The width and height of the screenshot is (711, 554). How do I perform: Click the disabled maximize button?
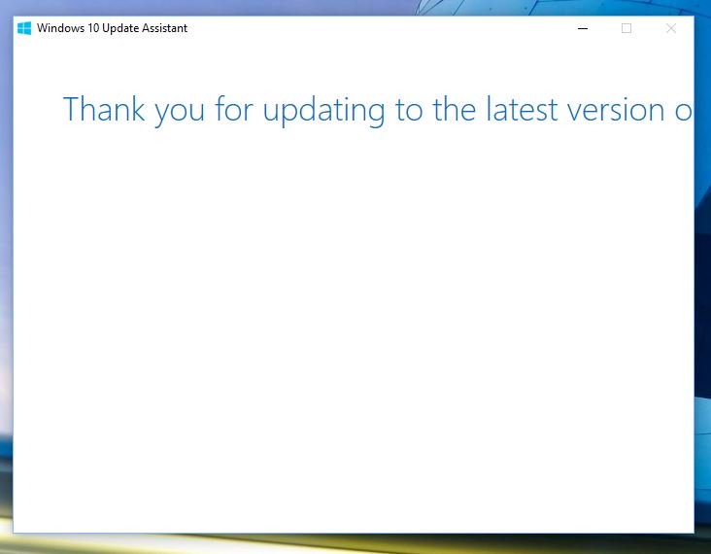coord(626,28)
